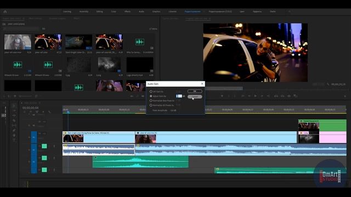Click the Adjust Gain value input field
The image size is (351, 197).
coord(179,96)
